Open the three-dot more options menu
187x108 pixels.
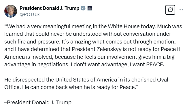point(181,10)
